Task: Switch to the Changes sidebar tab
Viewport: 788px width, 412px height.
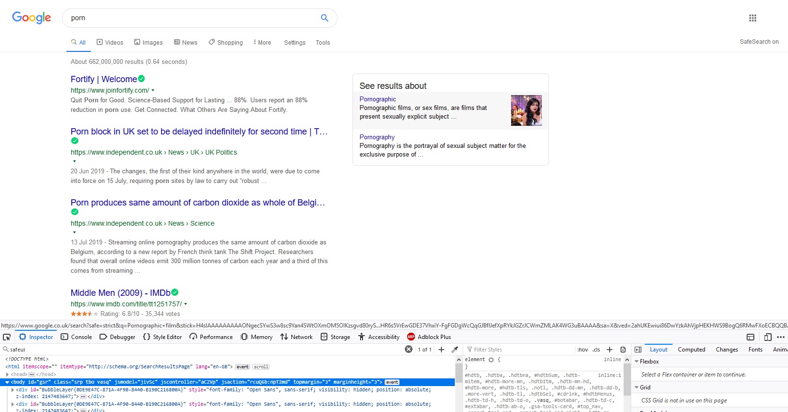Action: (x=726, y=350)
